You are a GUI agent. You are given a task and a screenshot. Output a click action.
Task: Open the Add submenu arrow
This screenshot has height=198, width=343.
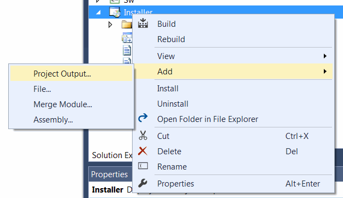point(325,72)
